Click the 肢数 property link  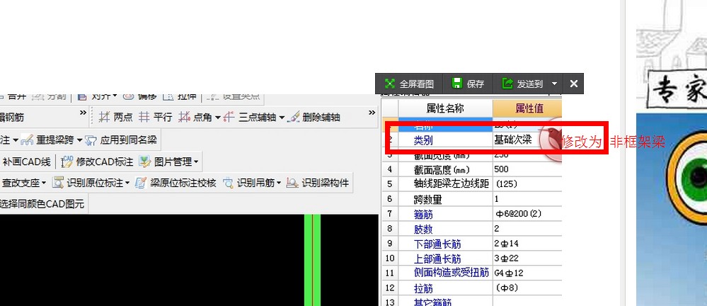[423, 229]
